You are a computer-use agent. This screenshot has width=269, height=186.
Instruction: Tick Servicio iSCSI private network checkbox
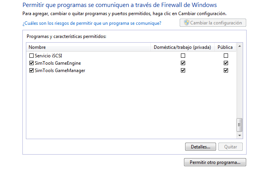pyautogui.click(x=183, y=56)
